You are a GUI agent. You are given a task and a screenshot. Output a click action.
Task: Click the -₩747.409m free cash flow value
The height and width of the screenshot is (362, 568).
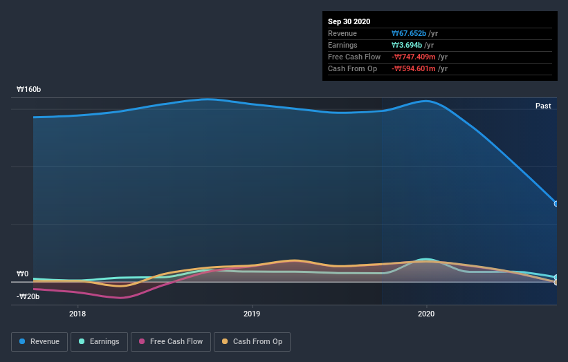click(x=413, y=57)
